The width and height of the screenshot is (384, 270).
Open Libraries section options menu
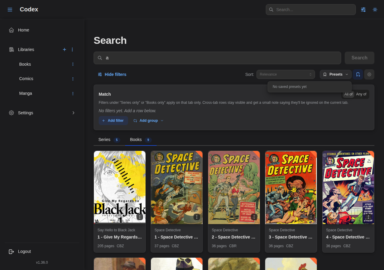72,49
